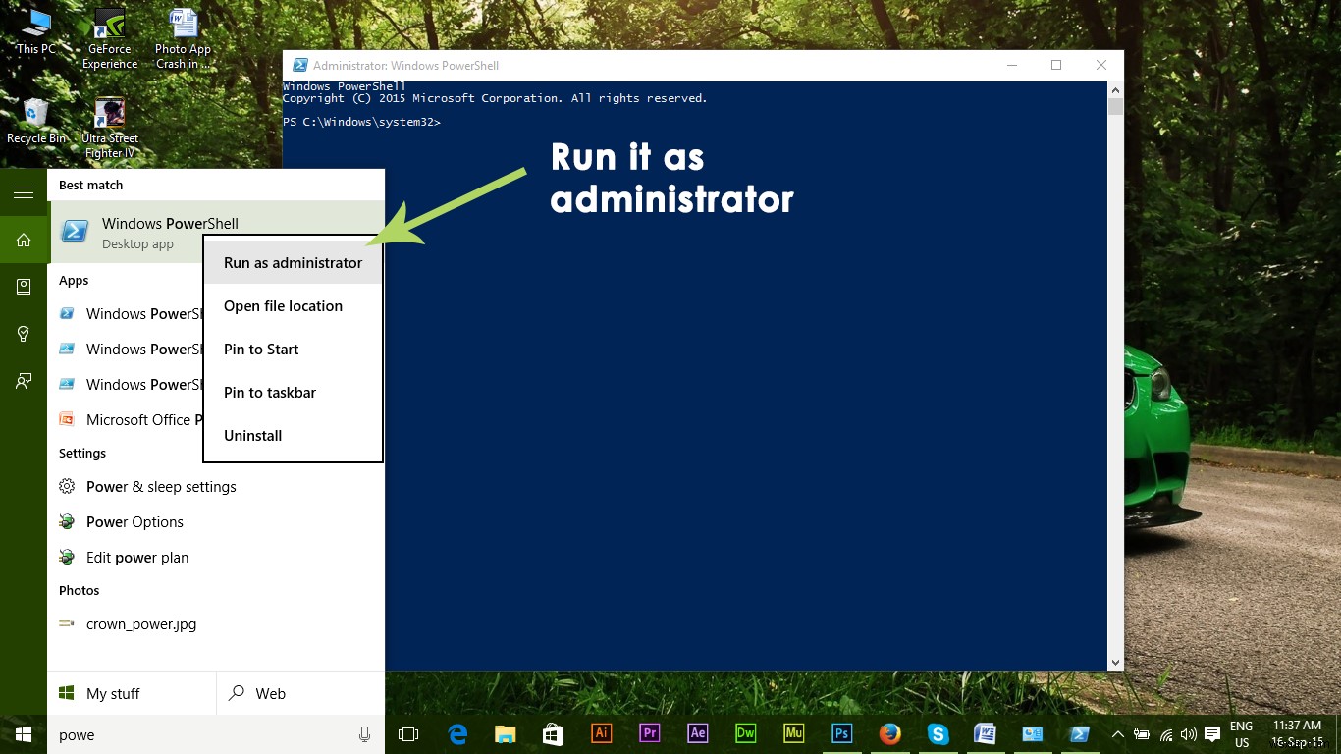Switch to PowerShell via its taskbar icon

click(x=1080, y=733)
